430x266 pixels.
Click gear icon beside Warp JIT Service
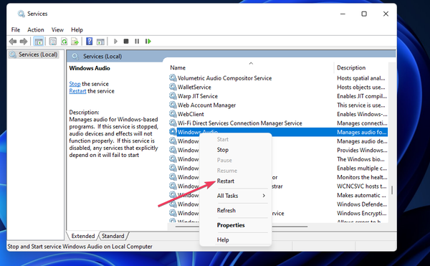pyautogui.click(x=173, y=96)
